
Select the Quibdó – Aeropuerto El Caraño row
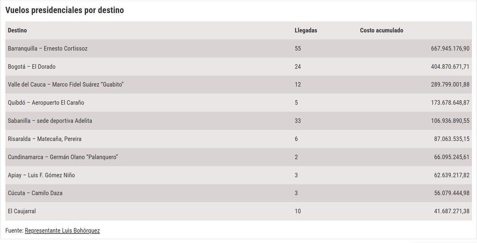[x=238, y=102]
